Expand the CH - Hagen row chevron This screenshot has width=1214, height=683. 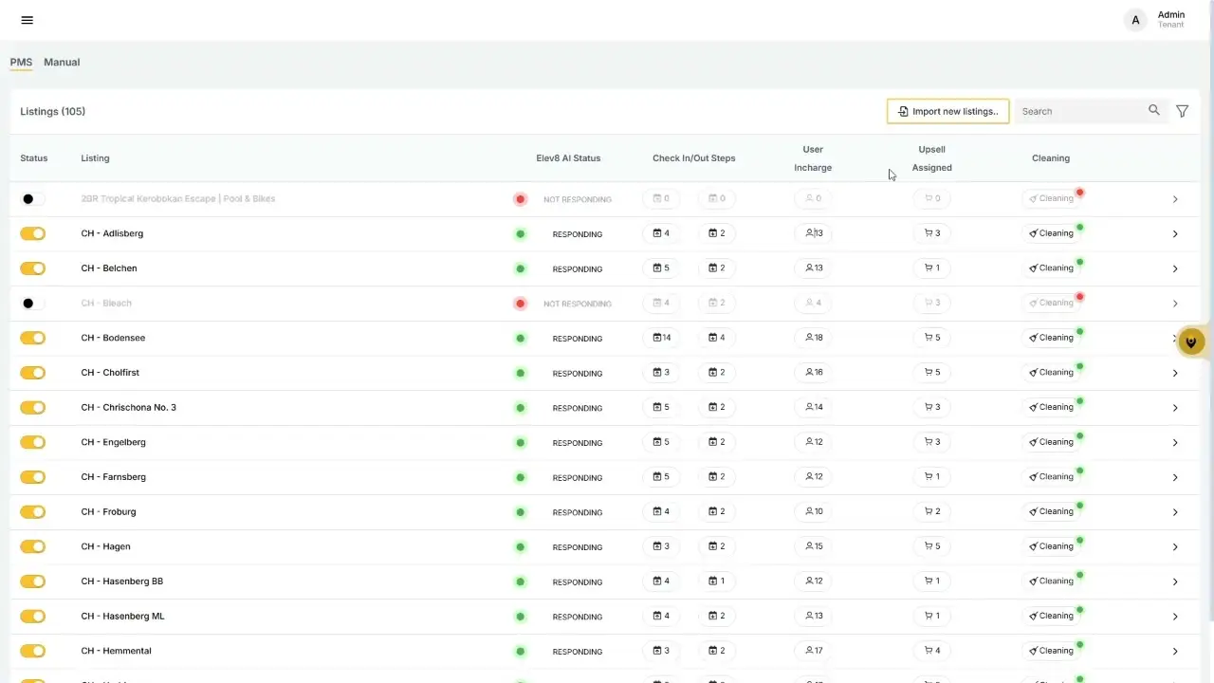(x=1175, y=547)
